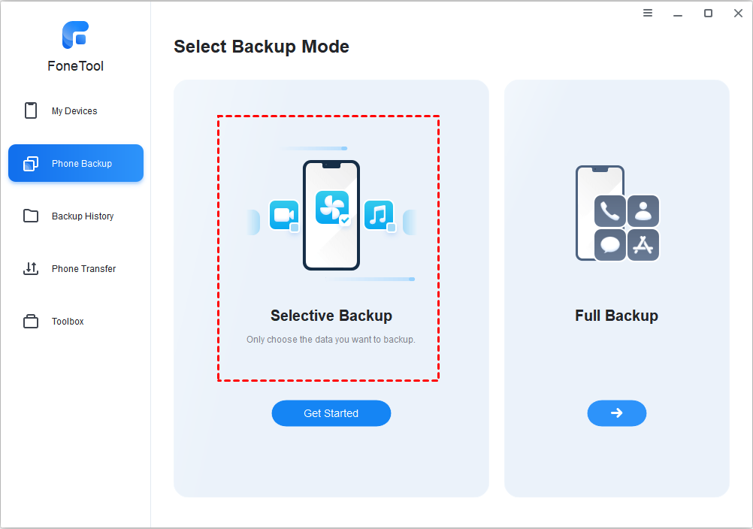Click the messages bubble icon in Full Backup

click(x=610, y=245)
